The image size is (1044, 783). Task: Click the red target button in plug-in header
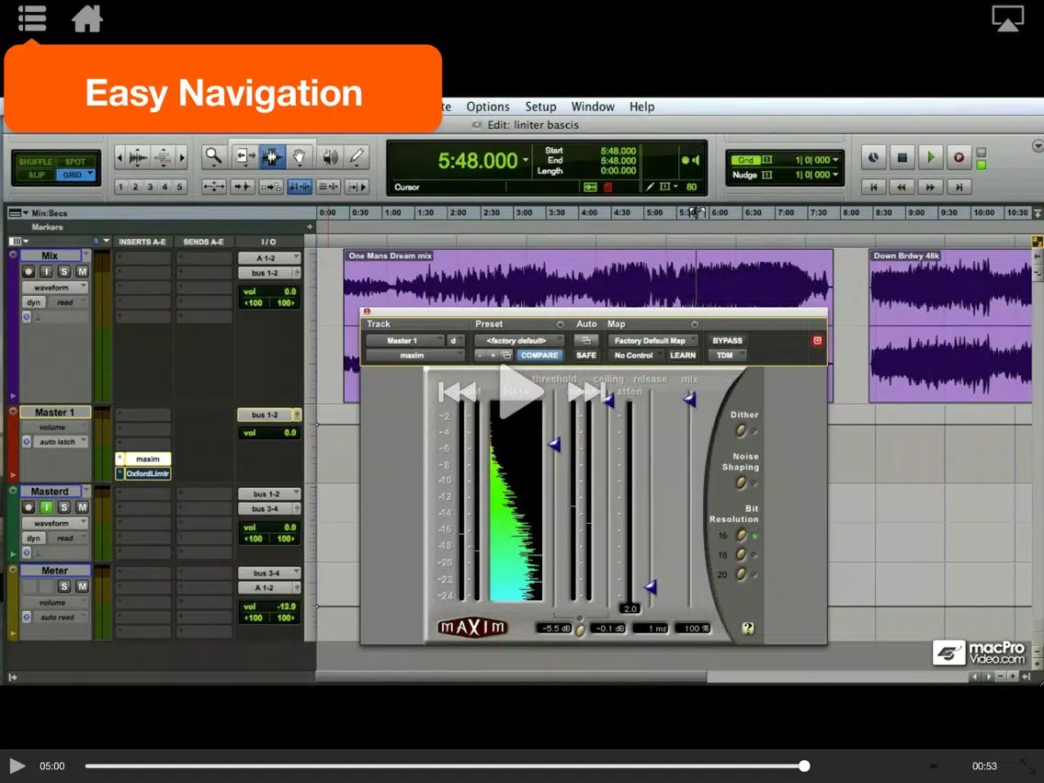click(817, 340)
